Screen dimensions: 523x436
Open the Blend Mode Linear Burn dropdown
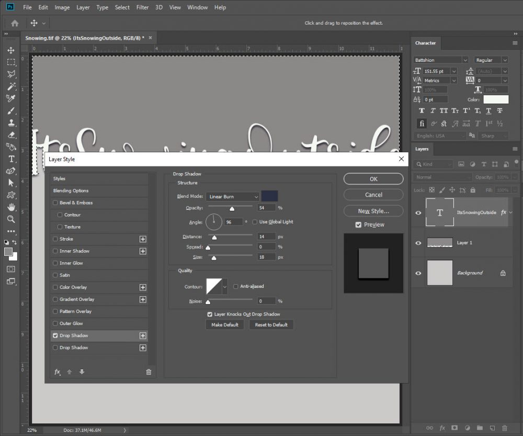[233, 197]
